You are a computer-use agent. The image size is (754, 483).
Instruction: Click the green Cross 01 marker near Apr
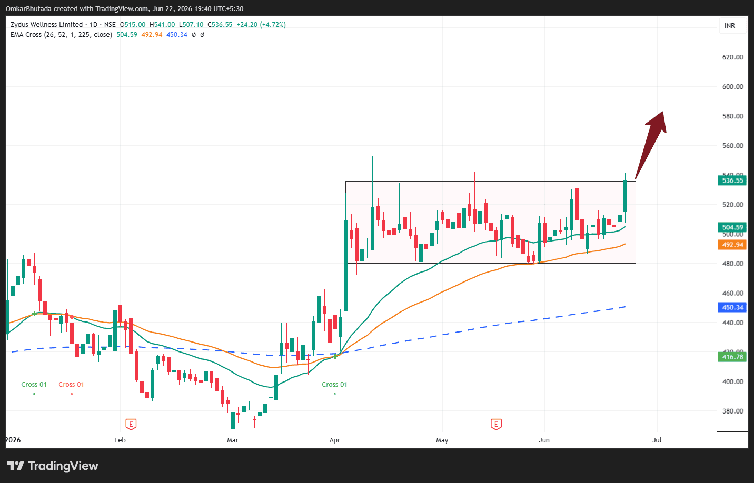click(334, 385)
